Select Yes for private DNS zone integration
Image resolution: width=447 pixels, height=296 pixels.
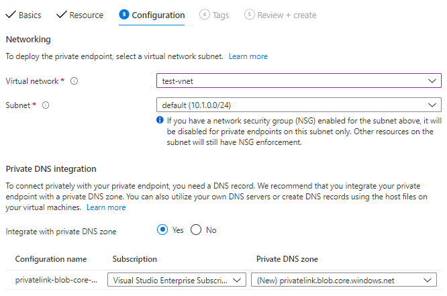[x=162, y=230]
